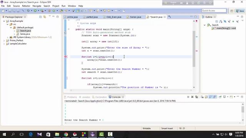Minimize the Package Explorer view
Image resolution: width=246 pixels, height=138 pixels.
(x=53, y=16)
